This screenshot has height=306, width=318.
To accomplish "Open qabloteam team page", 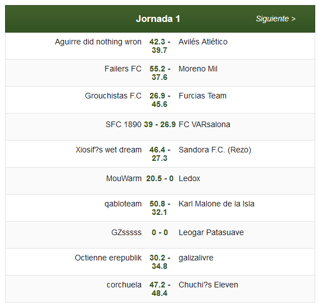I will pos(123,204).
